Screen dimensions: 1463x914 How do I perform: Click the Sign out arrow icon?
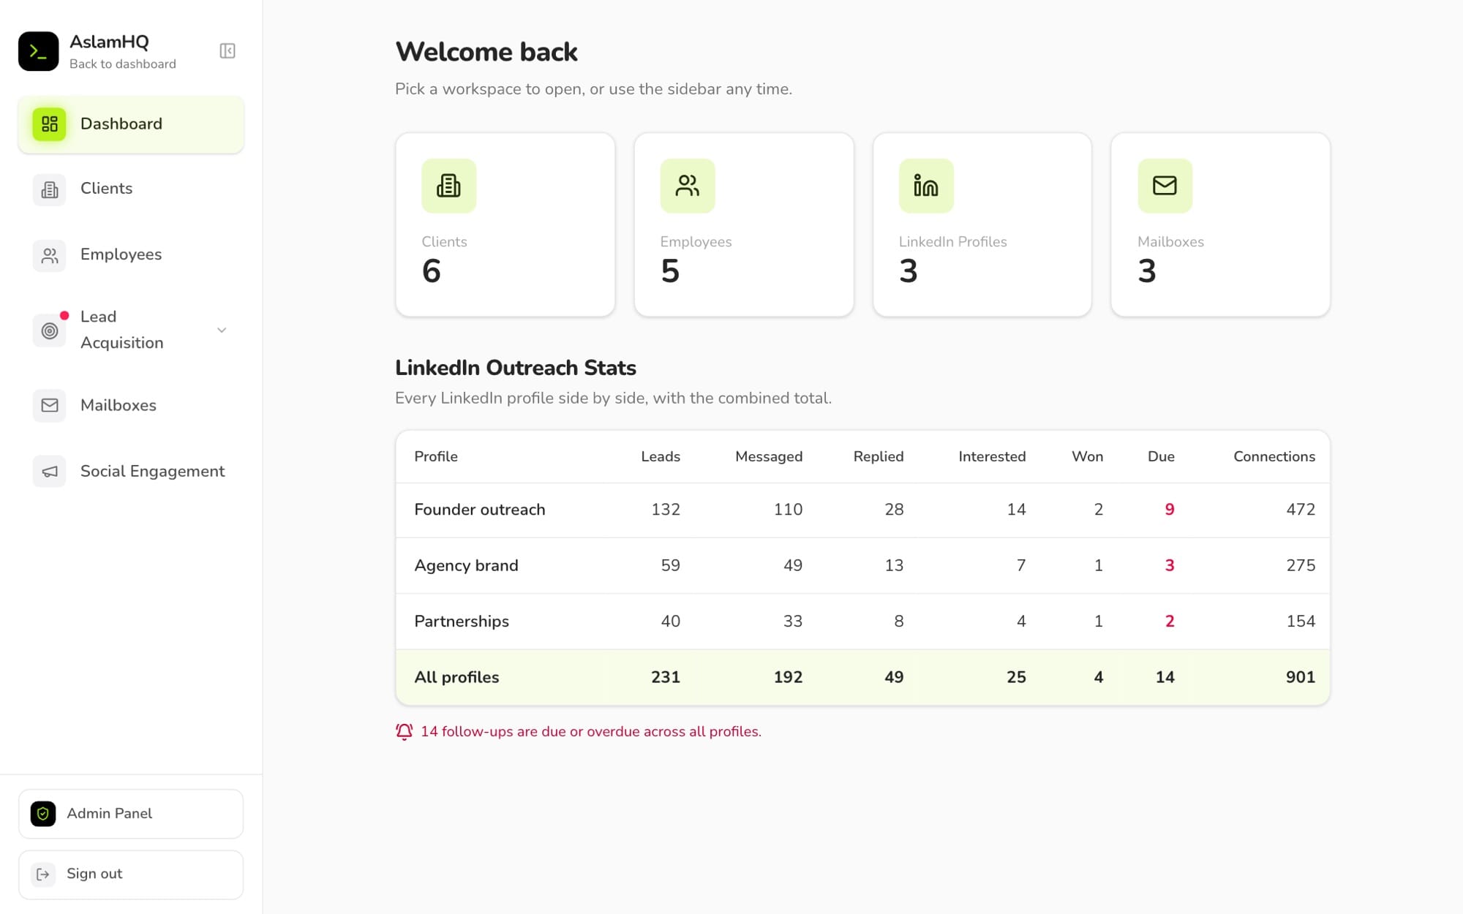click(x=43, y=875)
